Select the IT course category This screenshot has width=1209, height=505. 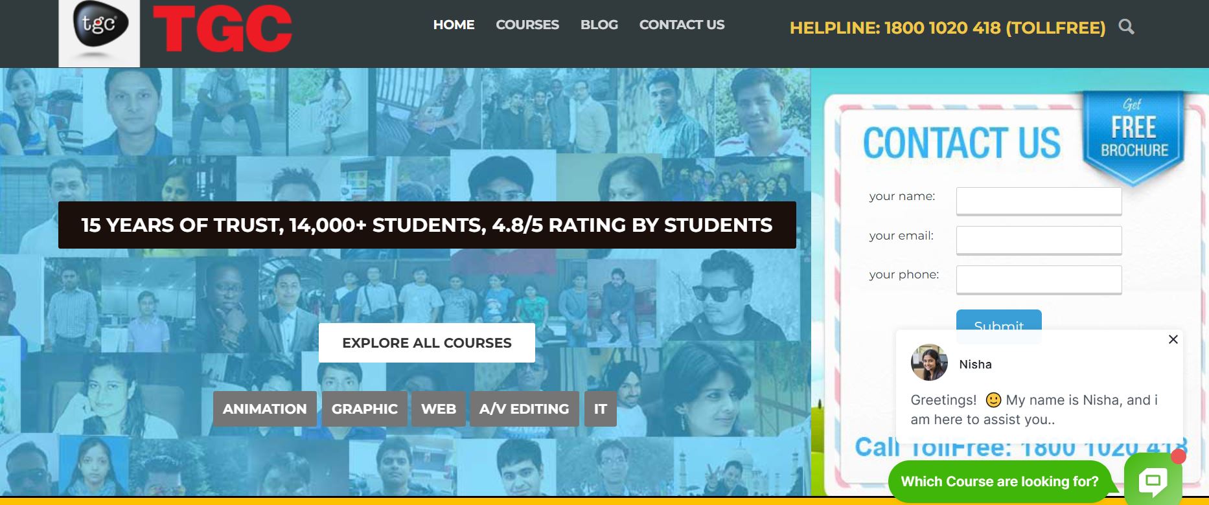[x=601, y=409]
